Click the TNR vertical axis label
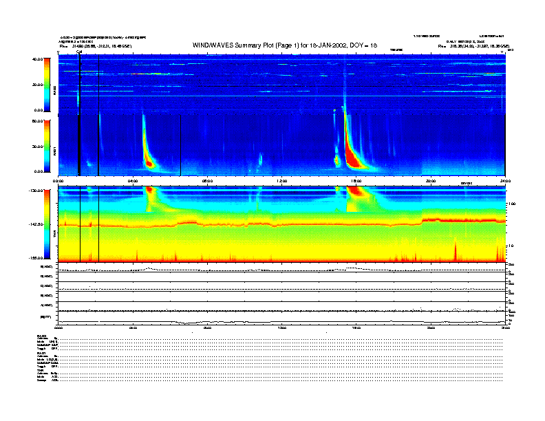Image resolution: width=545 pixels, height=421 pixels. 54,235
